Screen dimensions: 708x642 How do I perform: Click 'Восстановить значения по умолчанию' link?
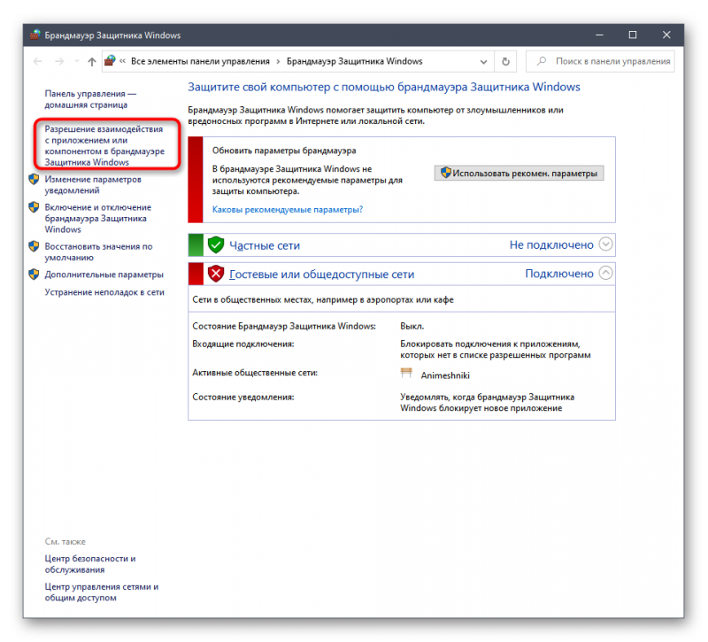point(98,251)
